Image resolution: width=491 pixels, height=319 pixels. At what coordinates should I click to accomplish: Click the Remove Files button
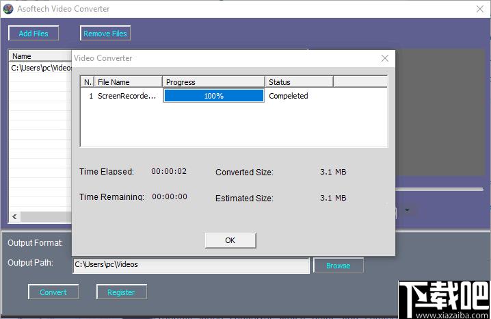[x=105, y=34]
